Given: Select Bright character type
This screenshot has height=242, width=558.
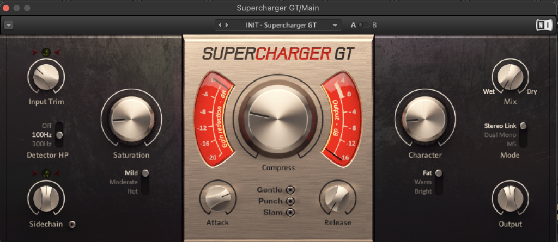Looking at the screenshot, I should pos(423,191).
